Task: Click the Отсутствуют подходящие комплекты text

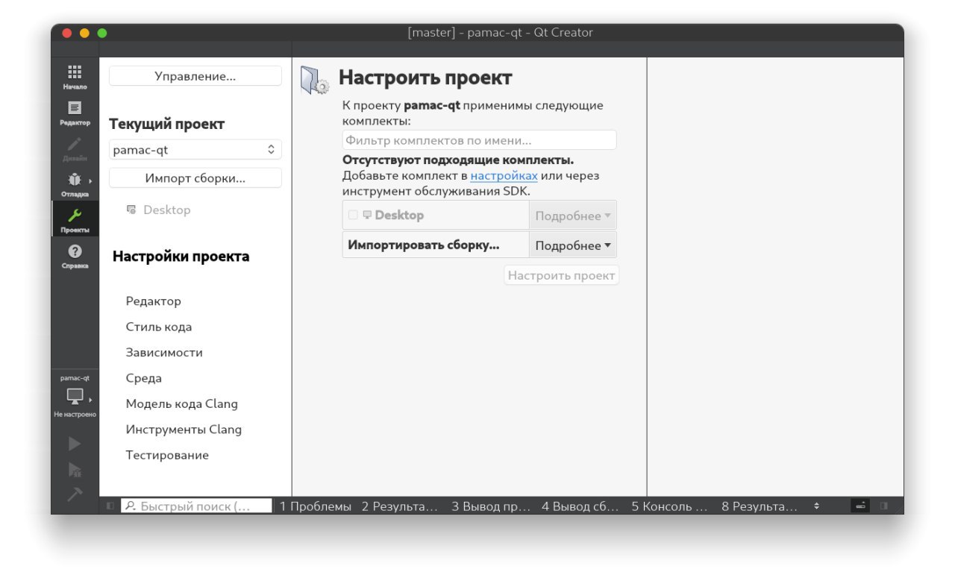Action: [x=458, y=160]
